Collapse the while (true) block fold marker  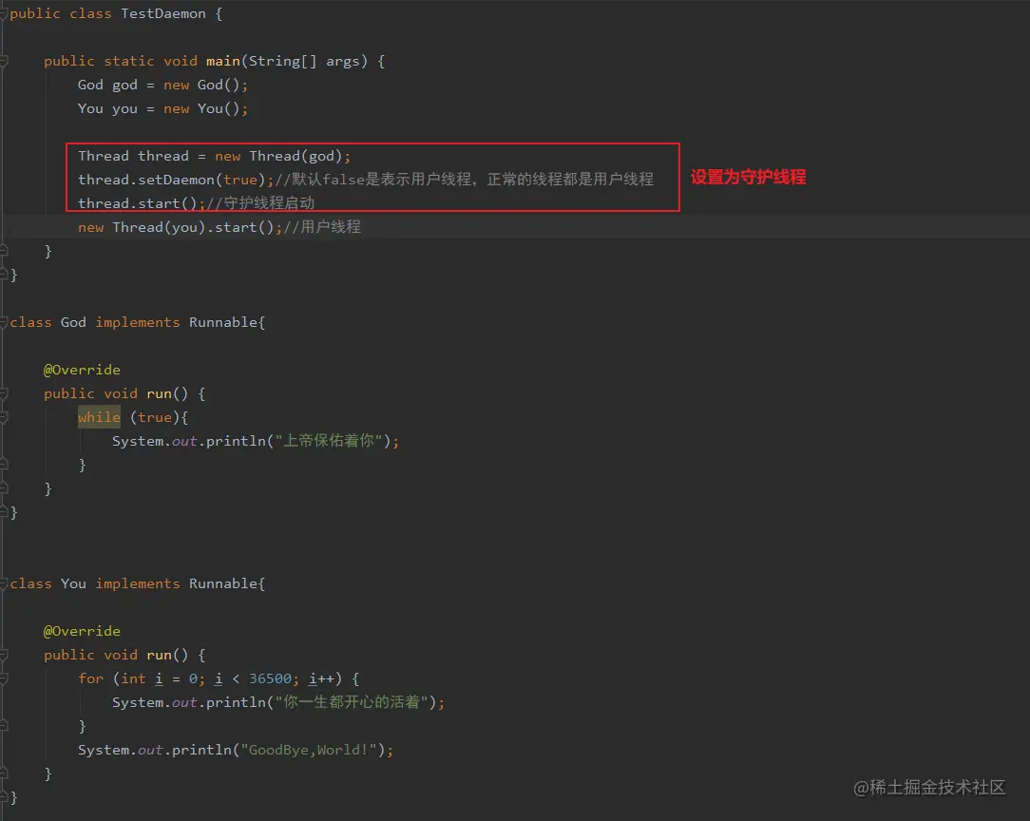3,417
